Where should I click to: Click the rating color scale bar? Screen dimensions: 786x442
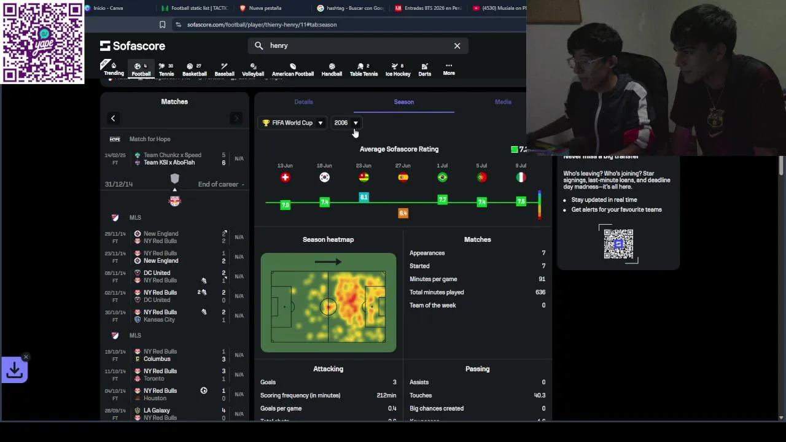(539, 205)
